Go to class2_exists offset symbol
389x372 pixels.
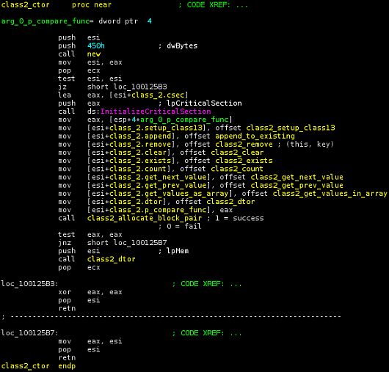click(x=244, y=161)
